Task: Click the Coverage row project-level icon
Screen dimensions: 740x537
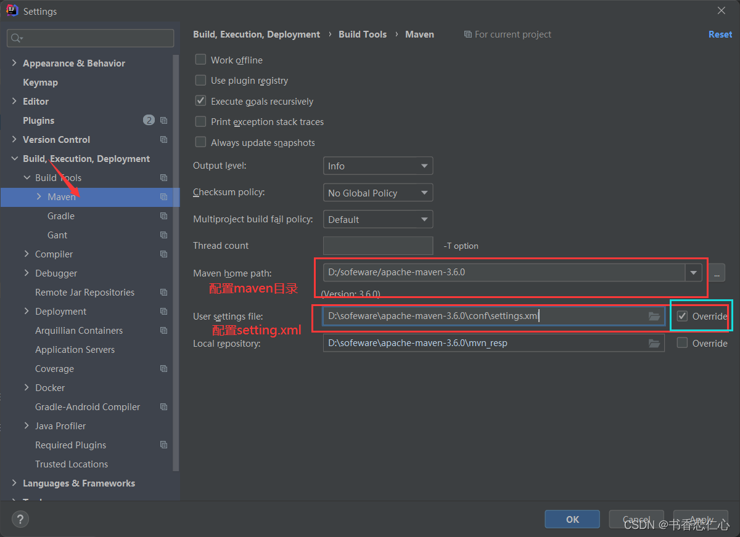Action: (x=163, y=369)
